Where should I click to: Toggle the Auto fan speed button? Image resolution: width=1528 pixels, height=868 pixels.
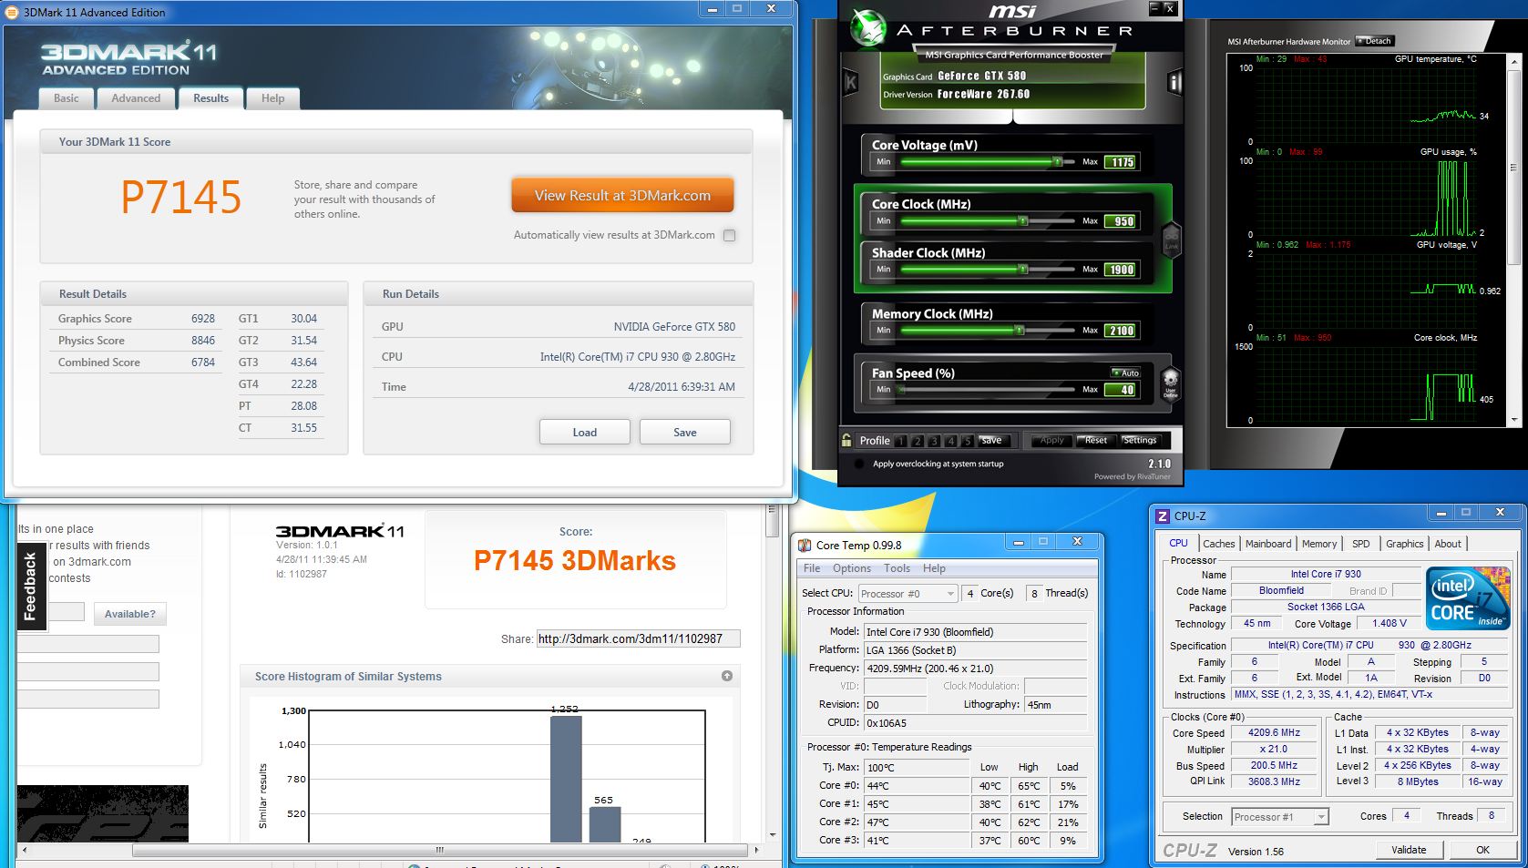[1125, 373]
